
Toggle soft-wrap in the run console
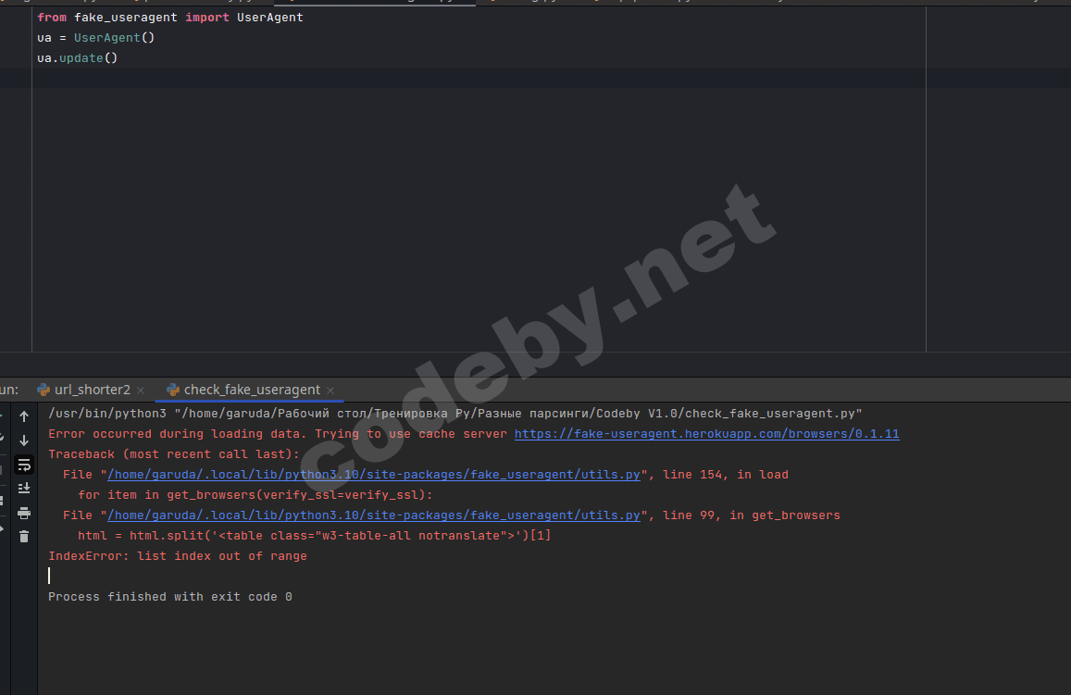tap(24, 465)
